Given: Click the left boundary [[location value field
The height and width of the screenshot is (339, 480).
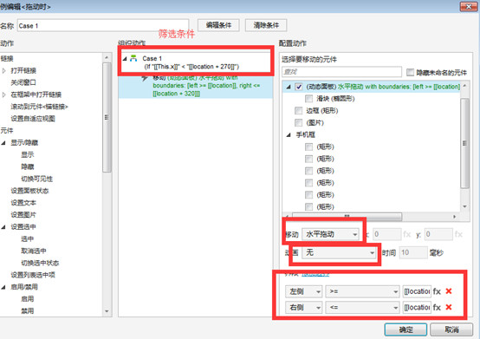Looking at the screenshot, I should tap(417, 291).
